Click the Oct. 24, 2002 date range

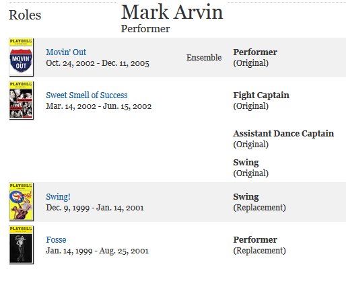[98, 63]
